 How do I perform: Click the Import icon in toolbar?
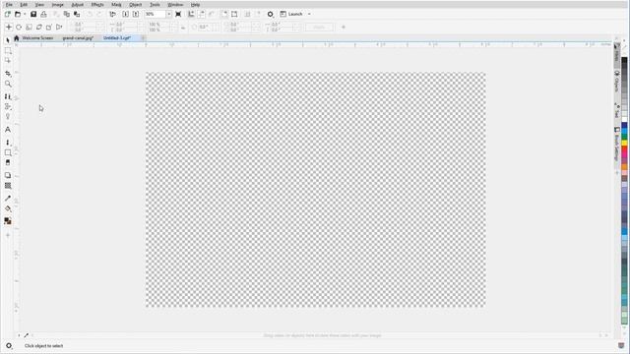125,14
